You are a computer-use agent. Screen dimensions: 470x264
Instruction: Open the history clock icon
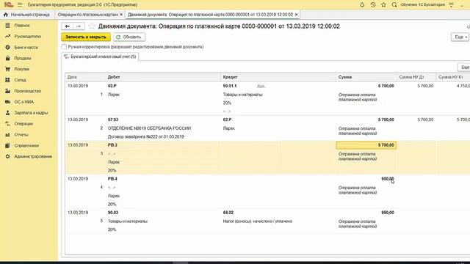coord(373,5)
